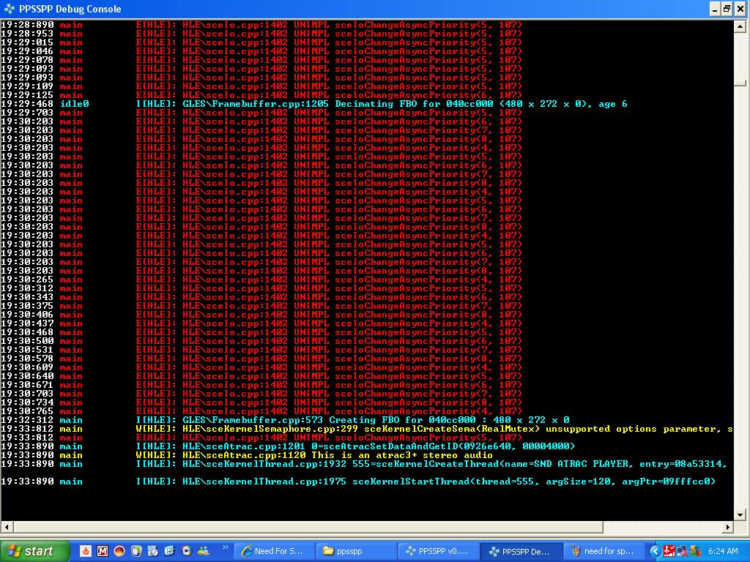The image size is (750, 562).
Task: Restore down the Debug Console window
Action: tap(727, 9)
